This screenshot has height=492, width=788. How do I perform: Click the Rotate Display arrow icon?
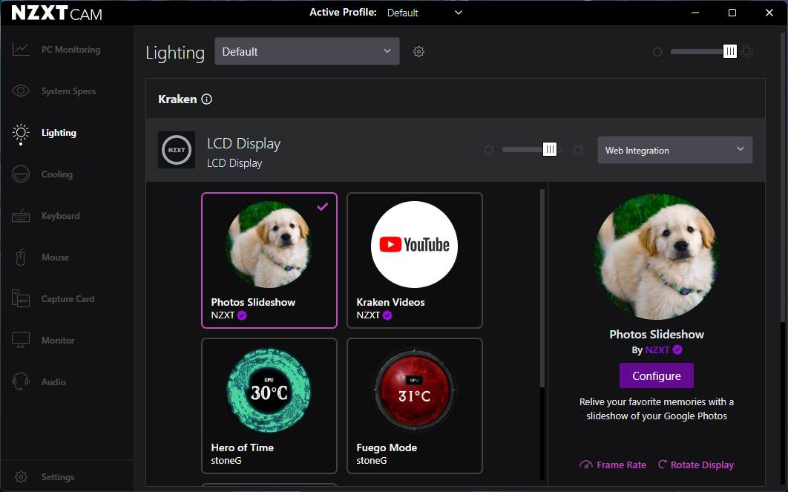663,465
